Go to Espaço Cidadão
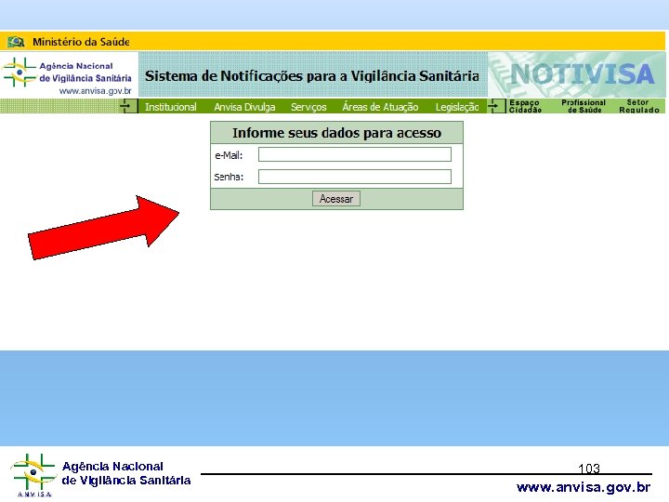The image size is (669, 502). tap(525, 106)
